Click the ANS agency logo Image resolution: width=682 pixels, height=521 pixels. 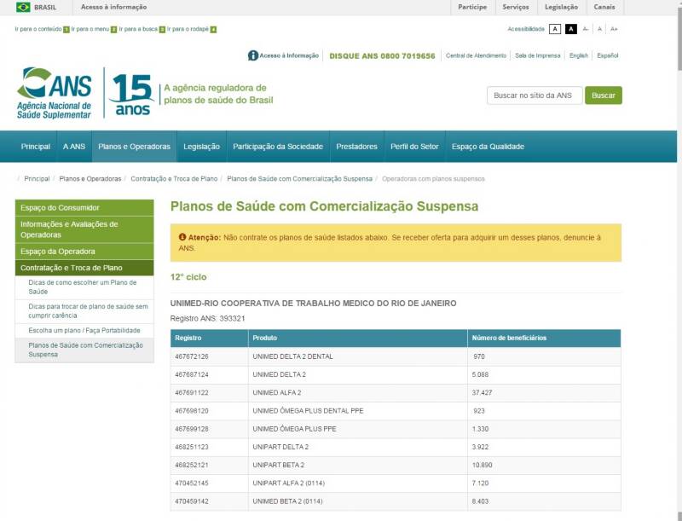(x=54, y=92)
